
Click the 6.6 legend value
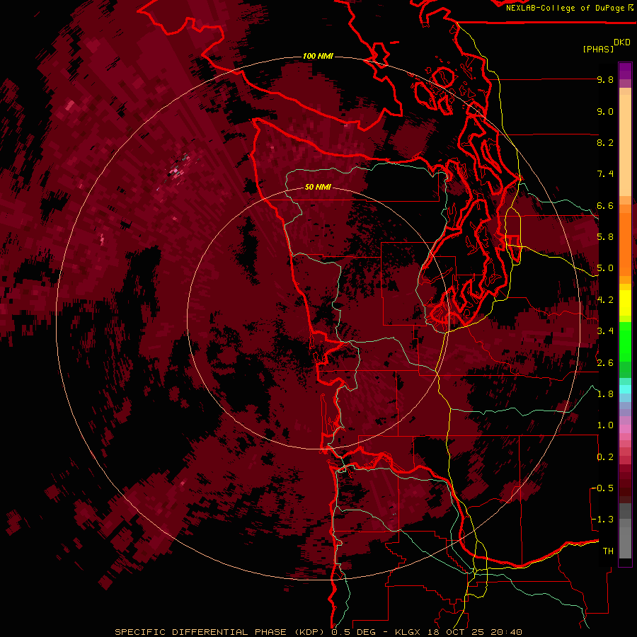pos(605,205)
